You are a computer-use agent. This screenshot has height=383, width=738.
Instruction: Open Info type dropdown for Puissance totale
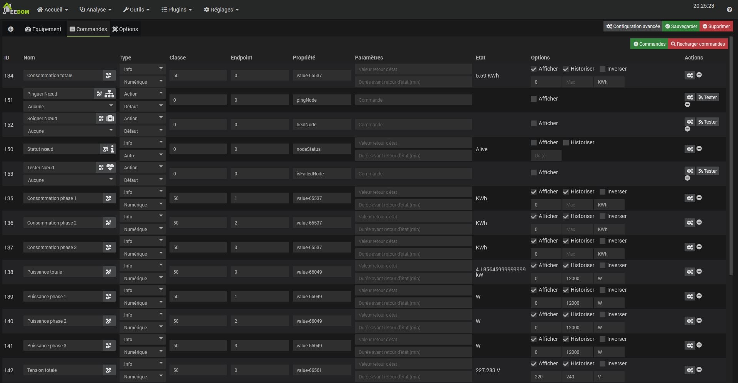pos(143,266)
